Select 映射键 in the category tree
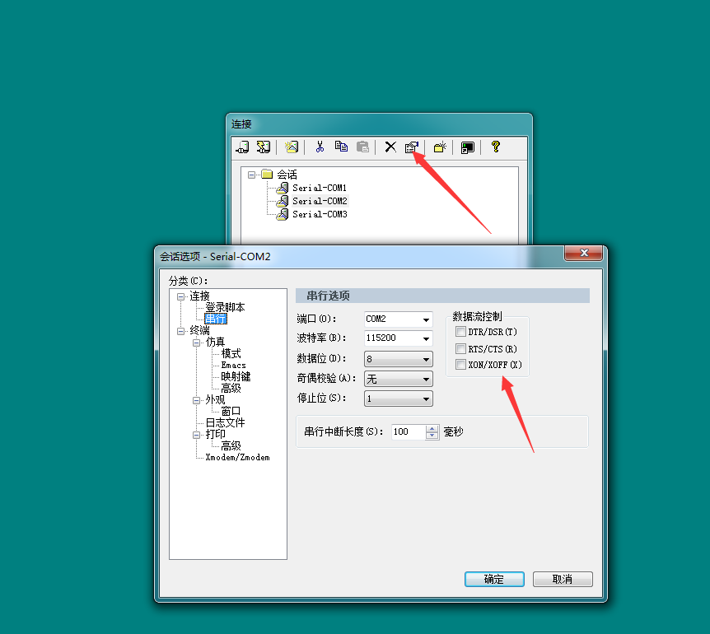Image resolution: width=710 pixels, height=634 pixels. (236, 376)
